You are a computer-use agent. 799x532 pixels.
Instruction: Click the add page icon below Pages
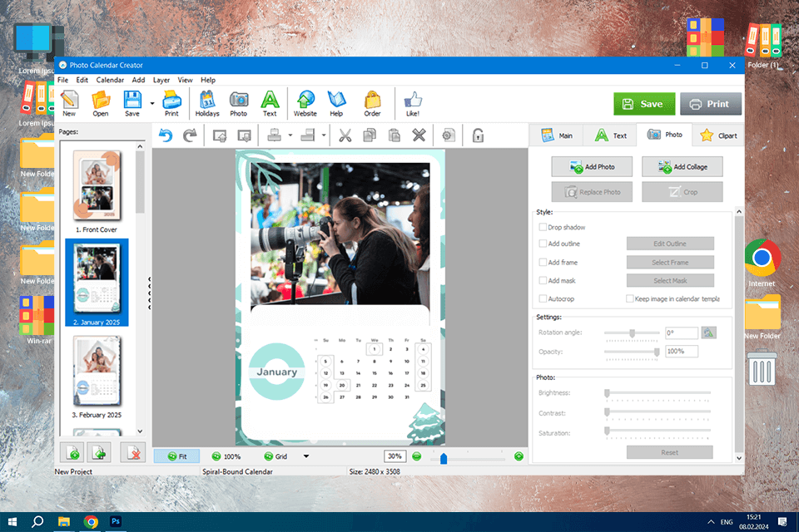[73, 452]
